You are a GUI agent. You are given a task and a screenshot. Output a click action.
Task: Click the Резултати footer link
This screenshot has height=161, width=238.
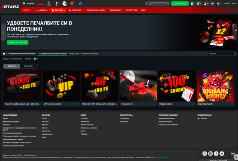point(124,122)
